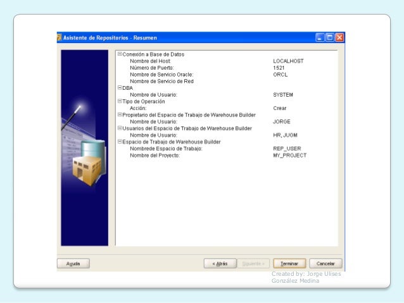Select Nombre de Espacio de Trabajo label
The width and height of the screenshot is (404, 303).
tap(166, 149)
